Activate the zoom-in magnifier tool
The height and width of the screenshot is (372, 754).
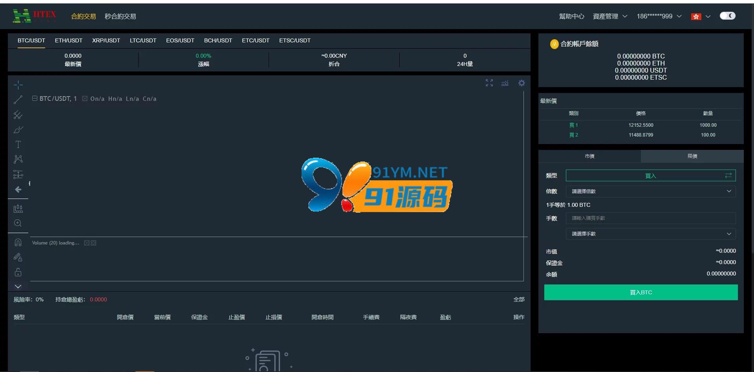point(18,223)
